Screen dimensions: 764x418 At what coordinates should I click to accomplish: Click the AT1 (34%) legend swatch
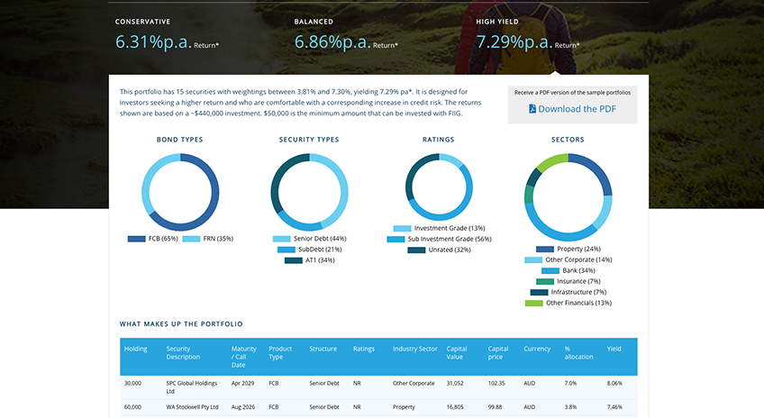pyautogui.click(x=294, y=260)
